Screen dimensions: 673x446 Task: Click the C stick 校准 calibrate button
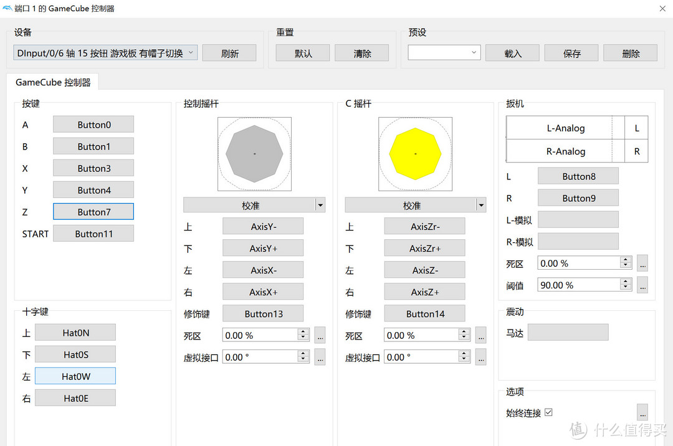pos(411,206)
